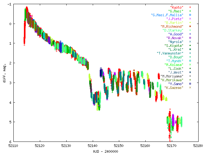Click the magenta cross marker beside J.Pietz
Image resolution: width=204 pixels, height=153 pixels.
click(190, 19)
